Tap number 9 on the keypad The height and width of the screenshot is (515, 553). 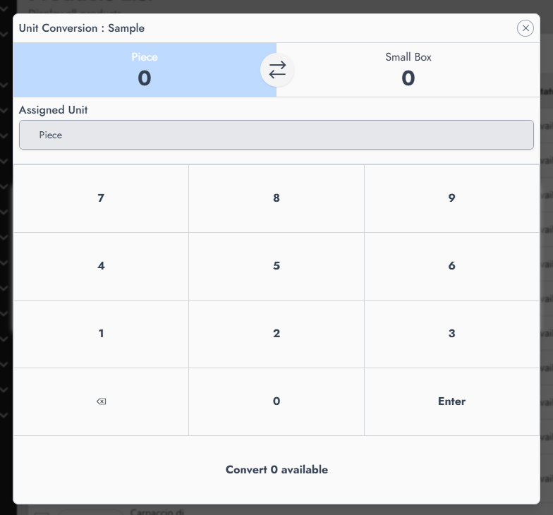(x=451, y=198)
